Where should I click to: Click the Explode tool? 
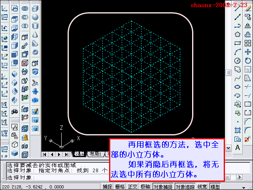pyautogui.click(x=248, y=139)
